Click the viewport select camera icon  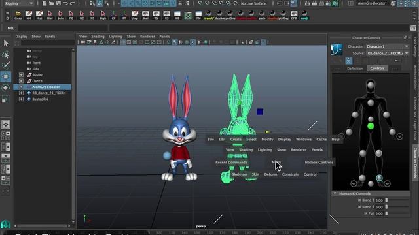pos(83,42)
